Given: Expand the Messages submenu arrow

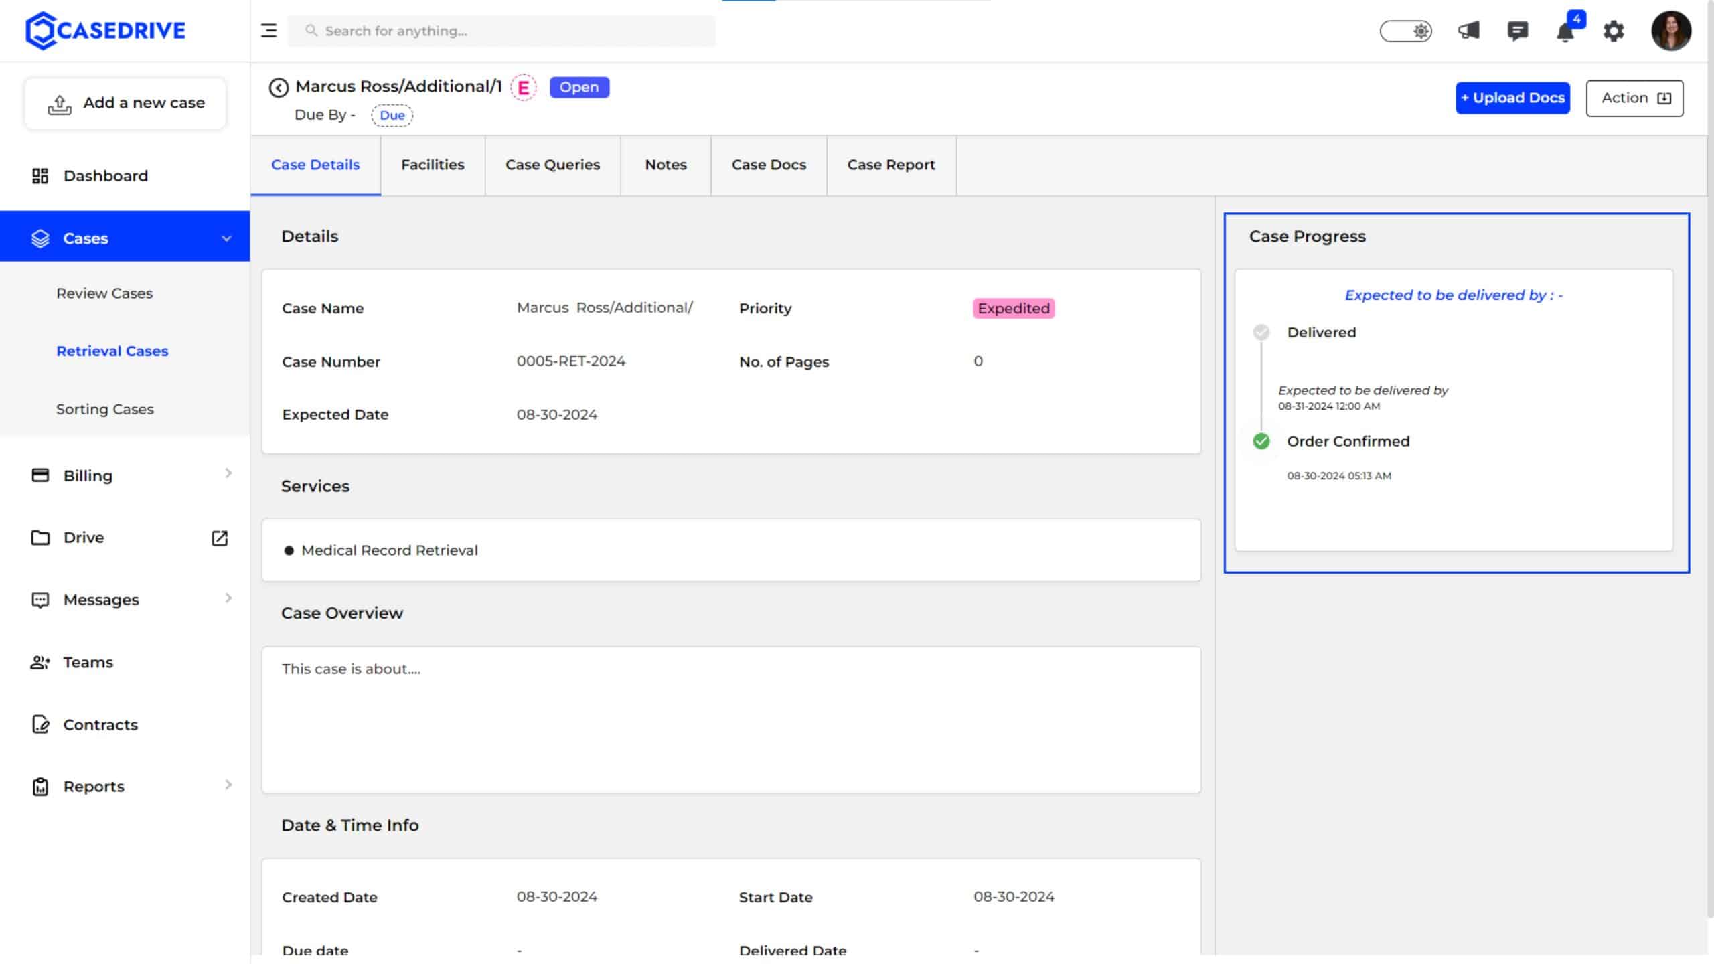Looking at the screenshot, I should (x=228, y=598).
